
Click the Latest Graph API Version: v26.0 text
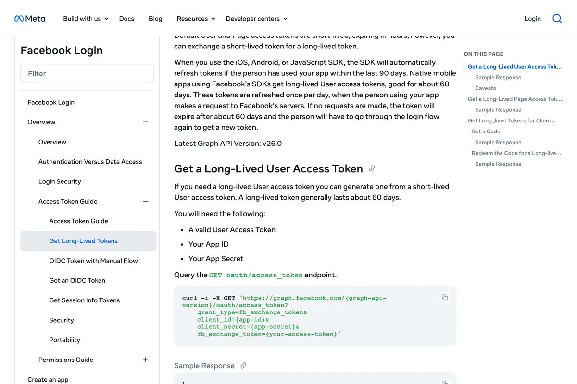click(228, 144)
